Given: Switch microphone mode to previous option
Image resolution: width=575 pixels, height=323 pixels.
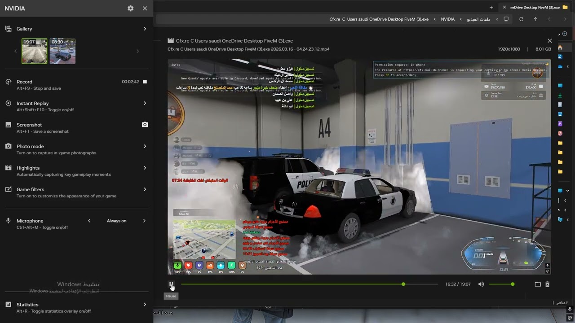Looking at the screenshot, I should (89, 221).
